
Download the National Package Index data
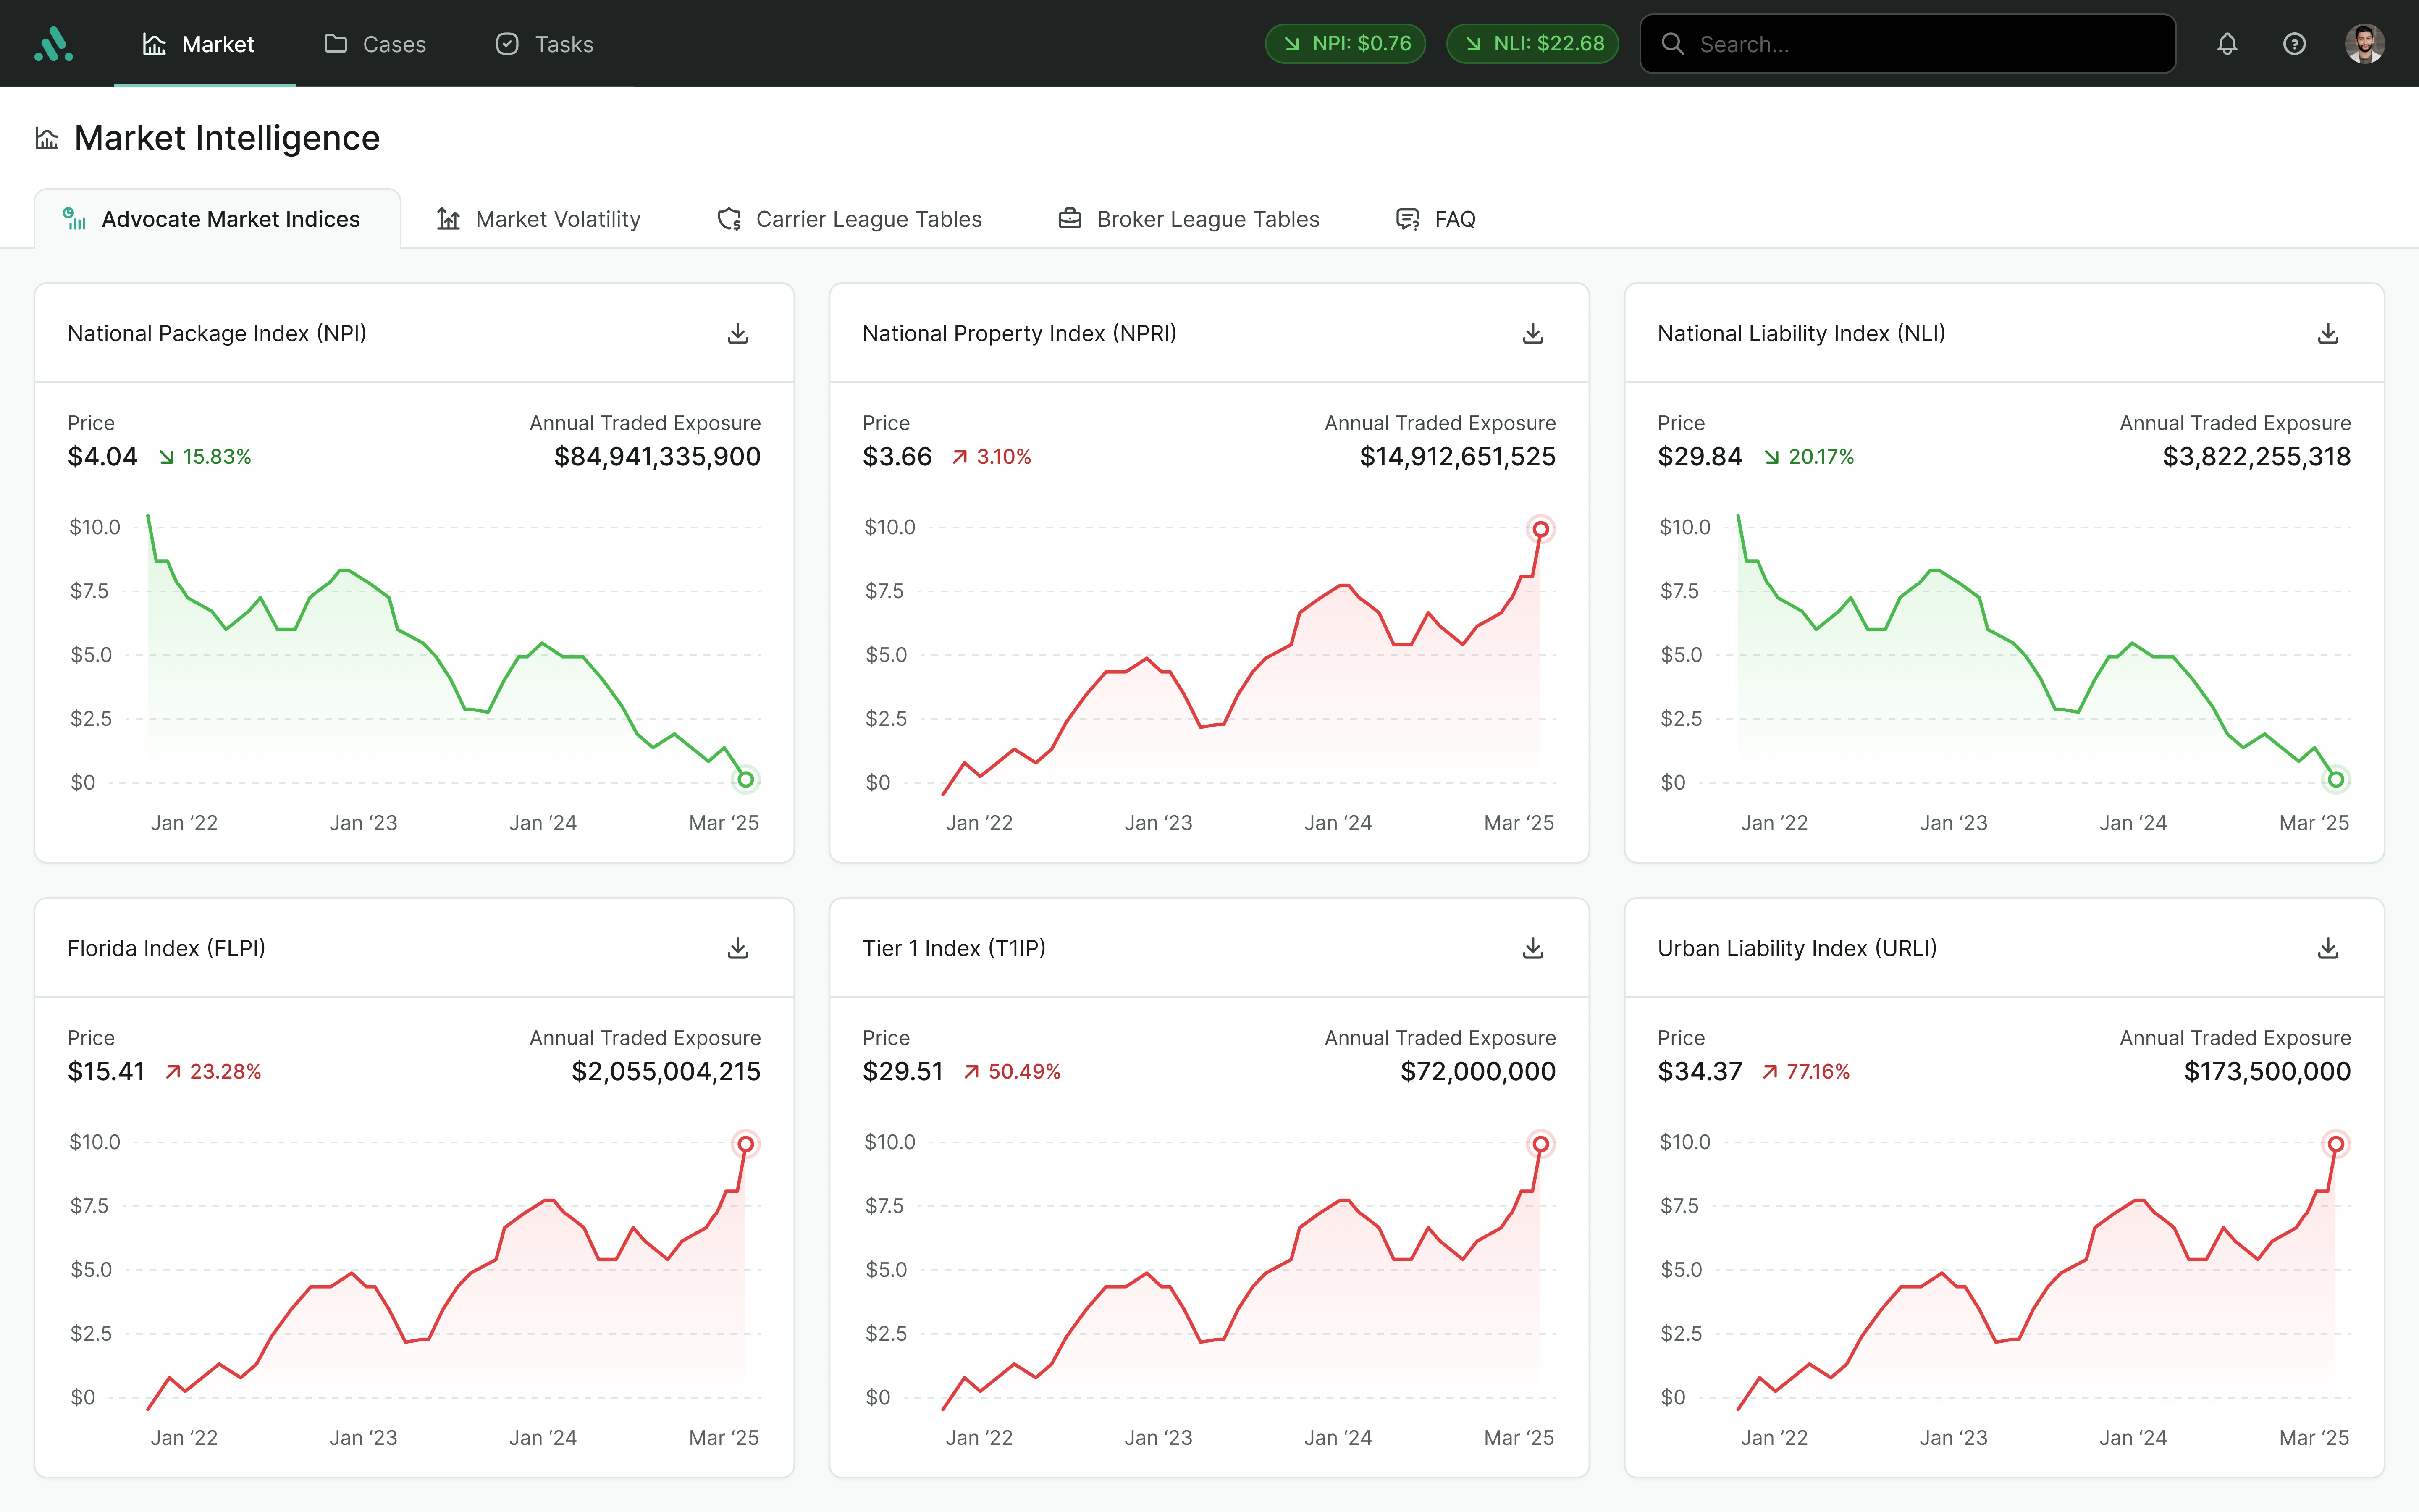(x=738, y=333)
